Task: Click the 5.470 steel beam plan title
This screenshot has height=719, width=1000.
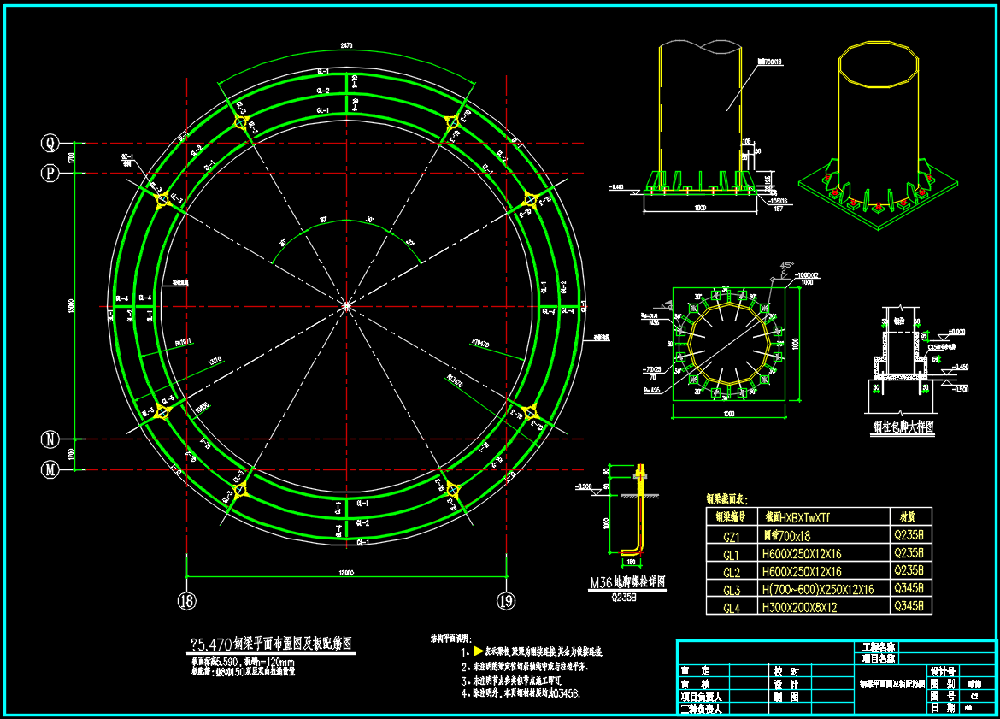Action: pos(270,644)
